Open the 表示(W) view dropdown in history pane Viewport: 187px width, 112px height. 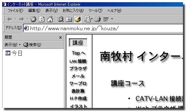(x=12, y=45)
